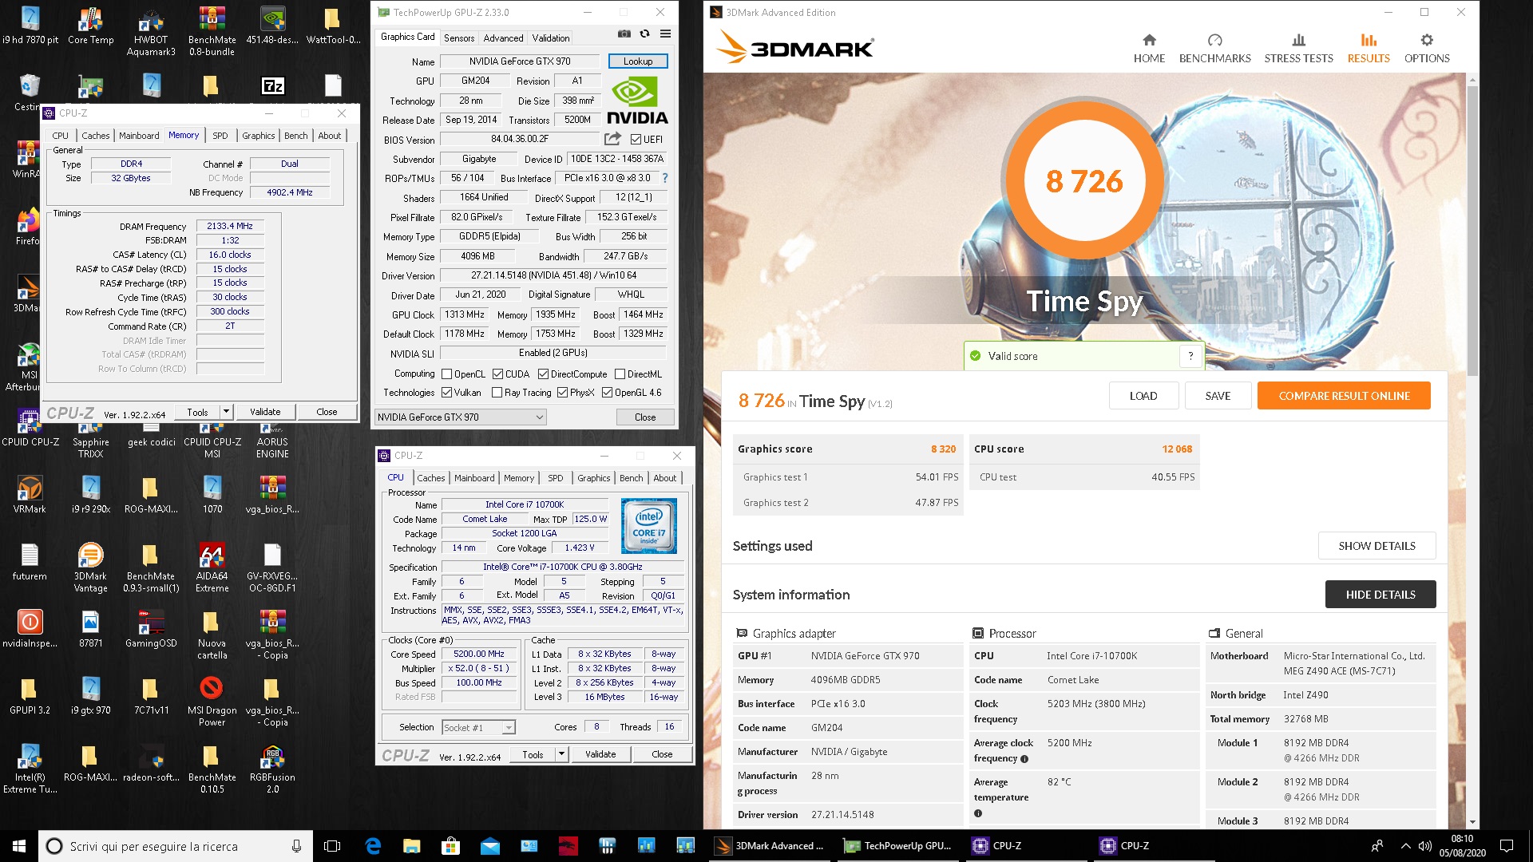
Task: Open Task View from taskbar
Action: click(x=332, y=845)
